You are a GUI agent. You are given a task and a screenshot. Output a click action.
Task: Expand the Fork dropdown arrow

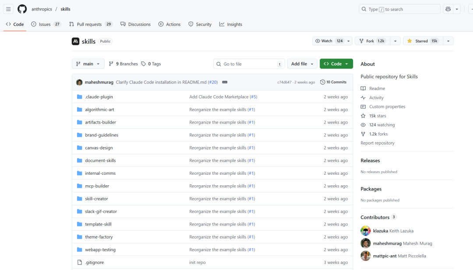[x=395, y=41]
